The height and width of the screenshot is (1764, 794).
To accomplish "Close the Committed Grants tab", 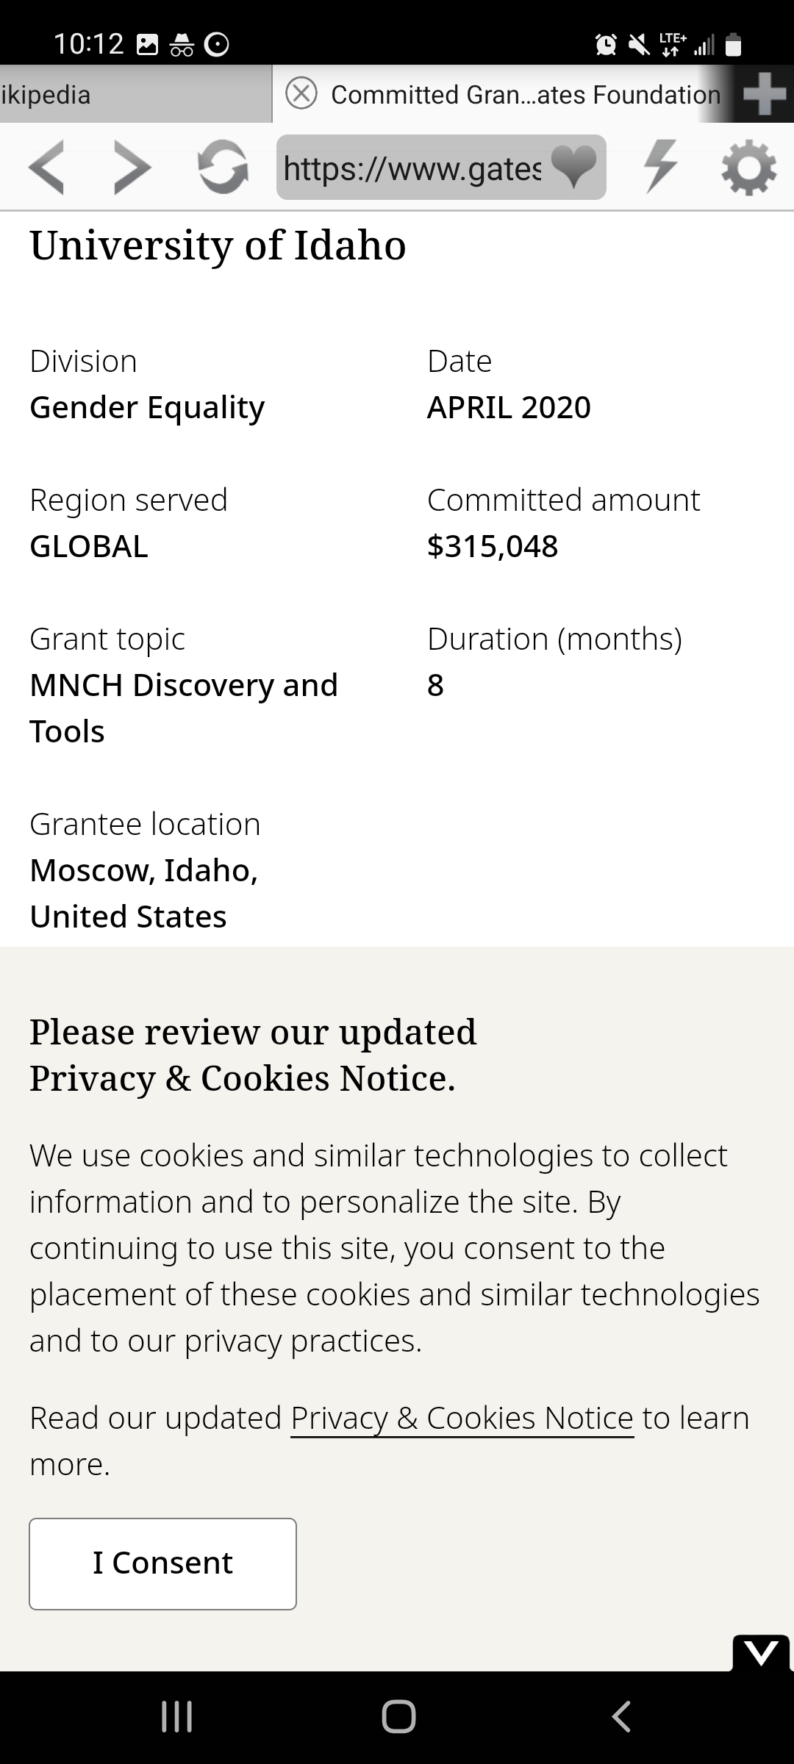I will point(301,94).
